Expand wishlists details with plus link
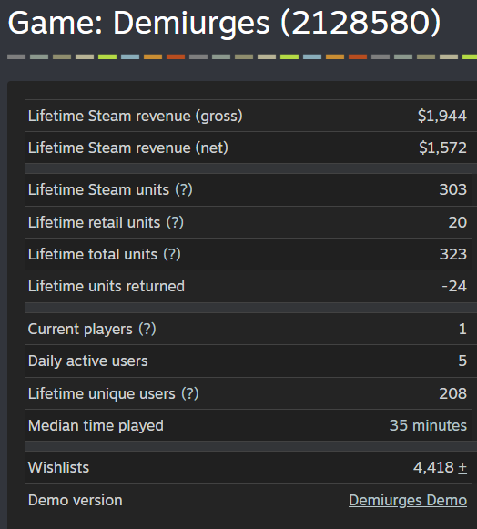477x529 pixels. pyautogui.click(x=462, y=468)
